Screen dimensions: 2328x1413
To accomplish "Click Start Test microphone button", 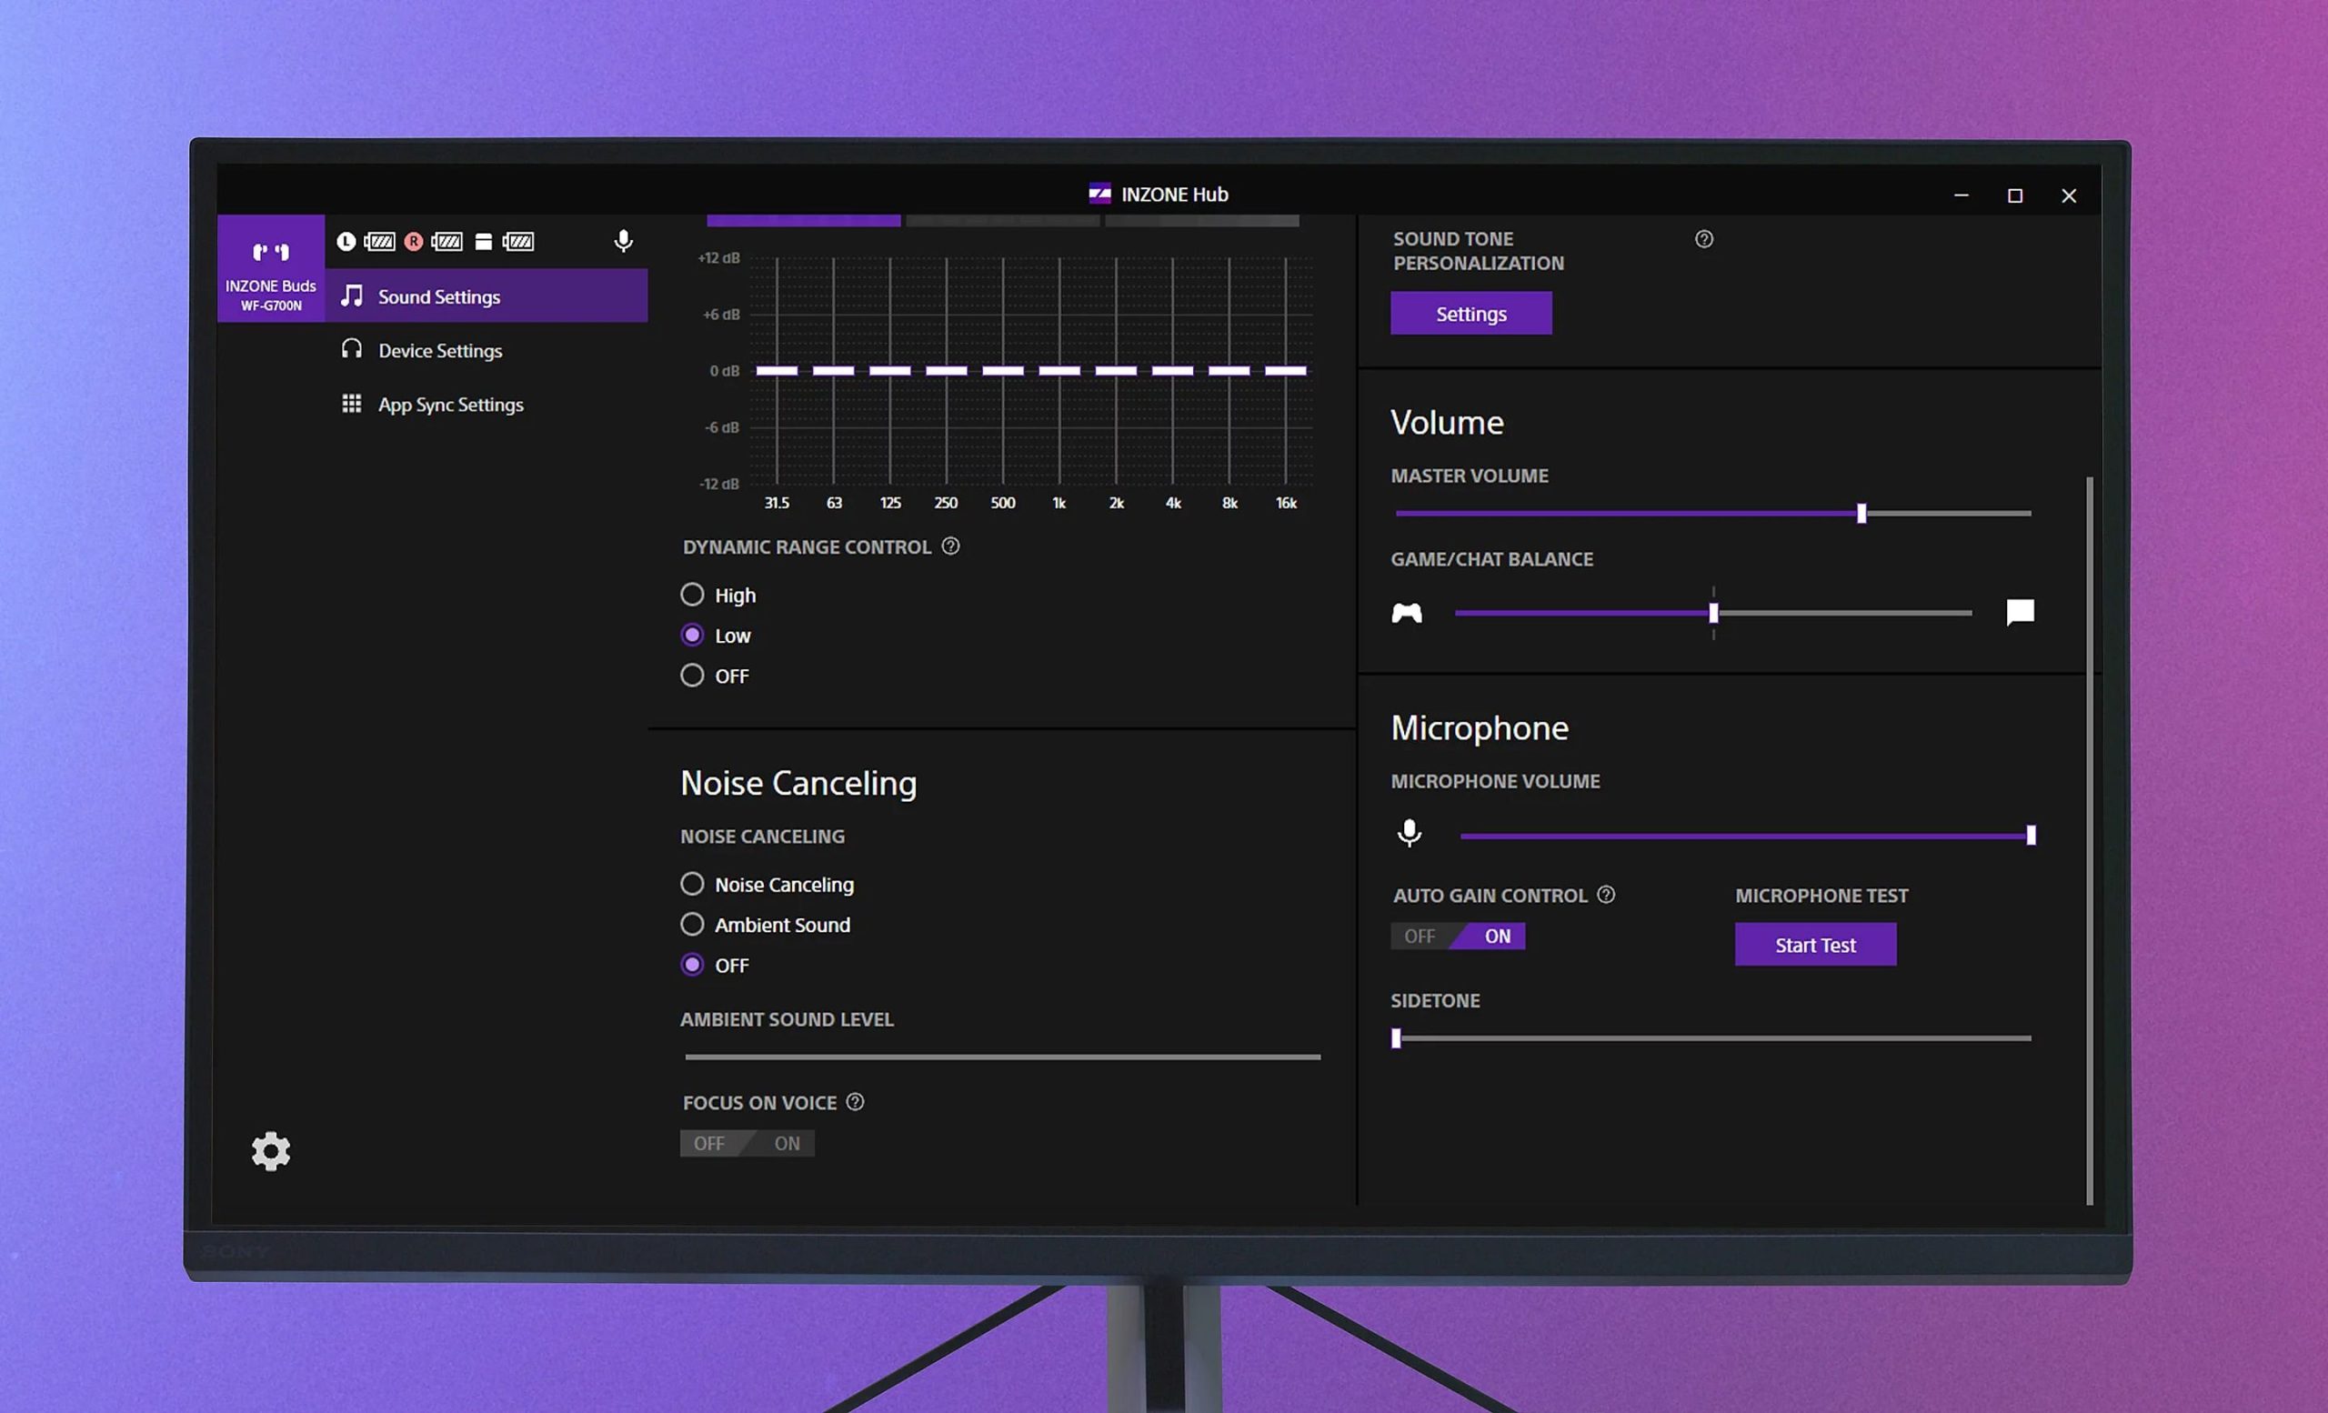I will click(1814, 944).
